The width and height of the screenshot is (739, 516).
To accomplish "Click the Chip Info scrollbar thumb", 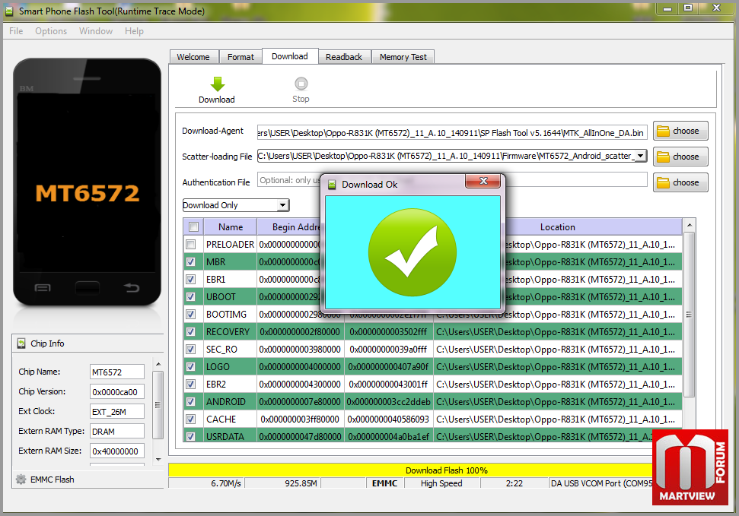I will (x=158, y=405).
